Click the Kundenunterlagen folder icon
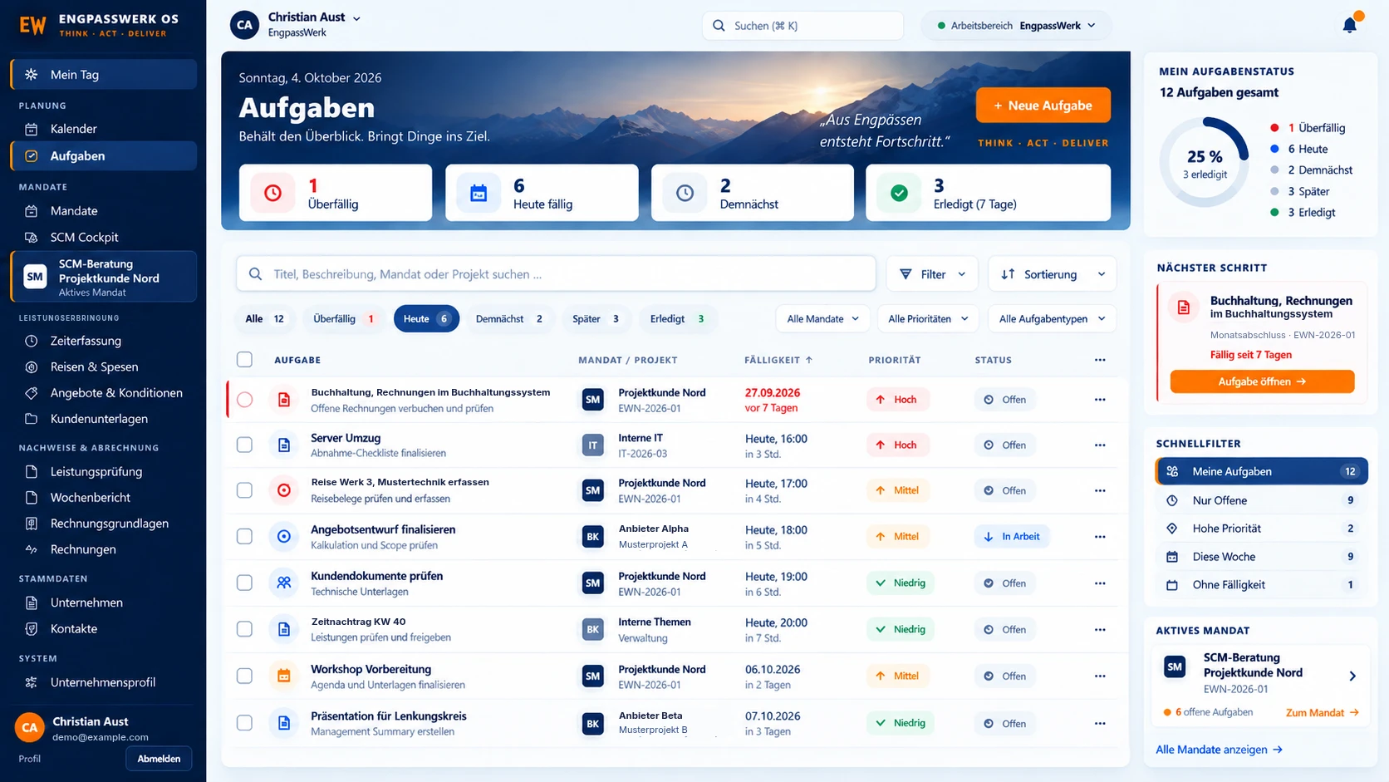 [x=32, y=419]
